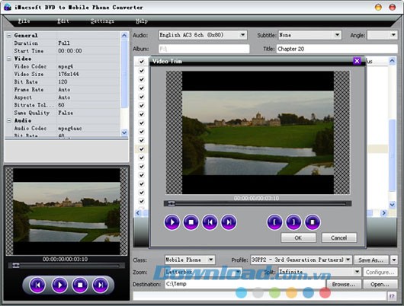The width and height of the screenshot is (404, 306).
Task: Click previous button in main preview panel
Action: point(37,285)
